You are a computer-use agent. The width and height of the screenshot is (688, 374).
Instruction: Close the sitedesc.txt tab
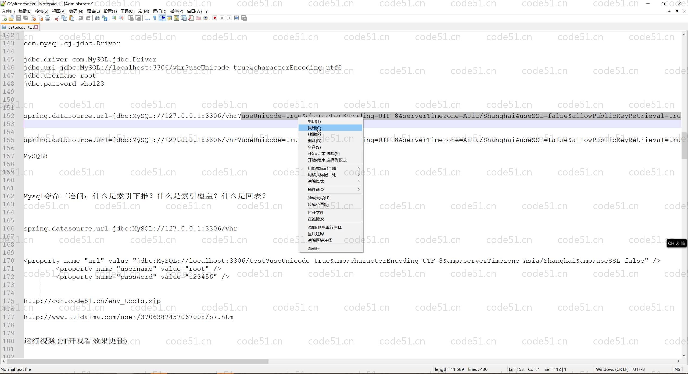[36, 27]
